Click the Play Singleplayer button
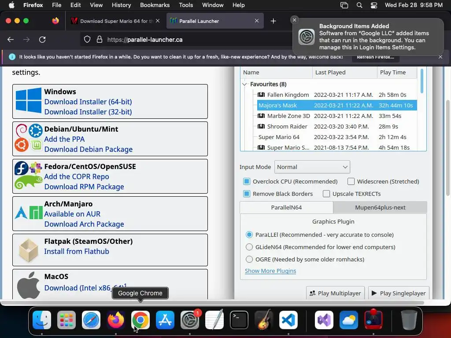The height and width of the screenshot is (338, 451). (399, 293)
